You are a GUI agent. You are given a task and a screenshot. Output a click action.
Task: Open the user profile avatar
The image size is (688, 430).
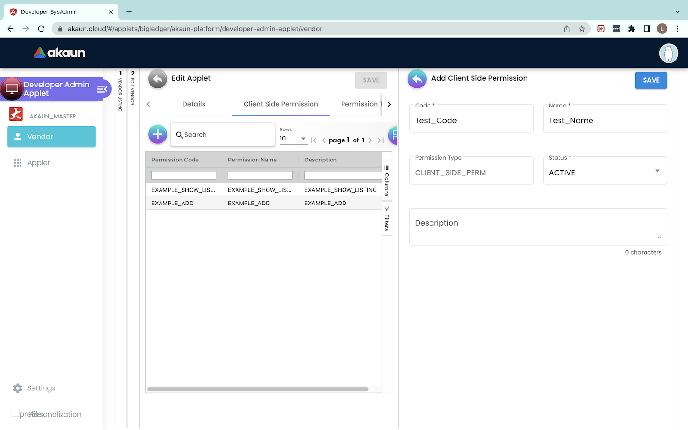click(x=668, y=53)
